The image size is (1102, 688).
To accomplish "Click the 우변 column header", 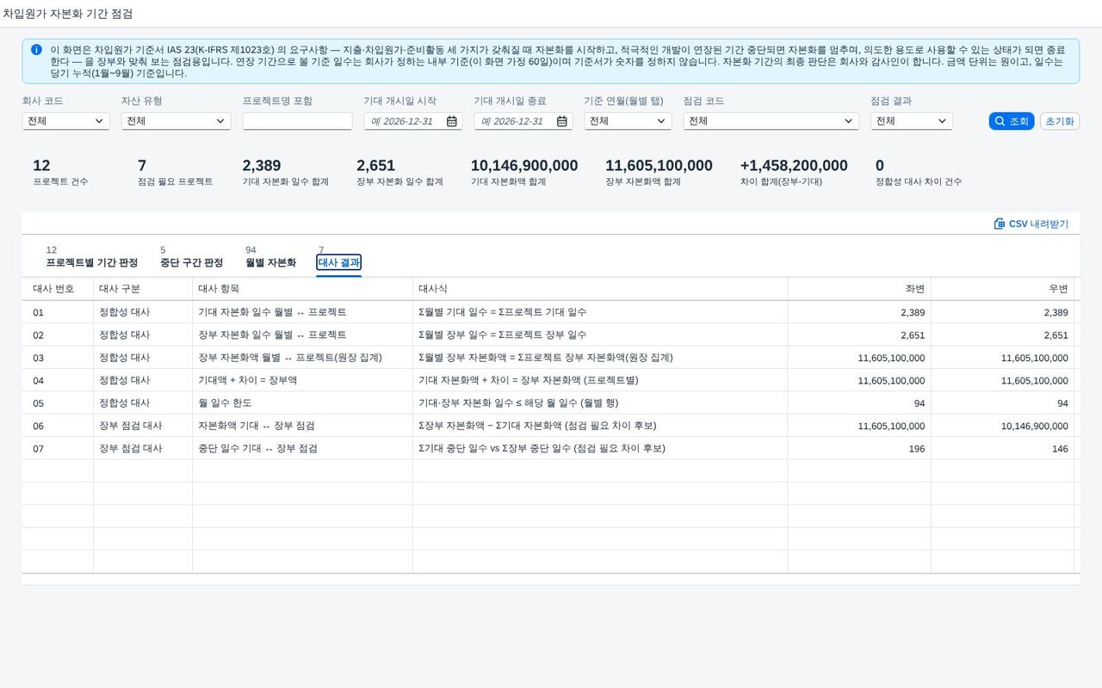I will (1002, 289).
